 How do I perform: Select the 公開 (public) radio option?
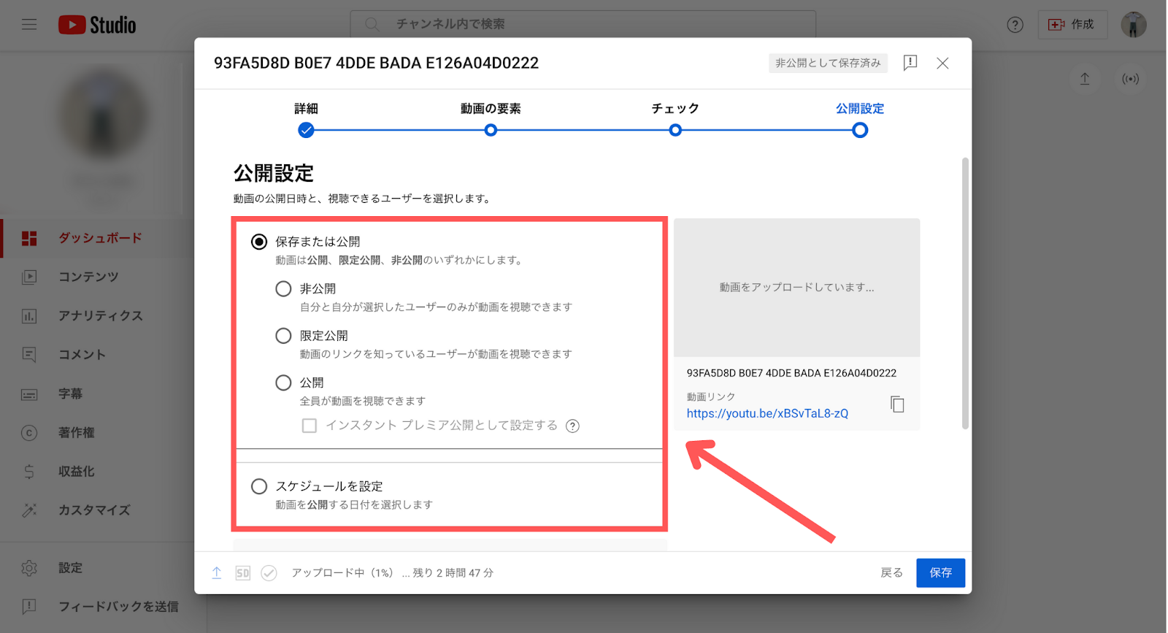[283, 383]
